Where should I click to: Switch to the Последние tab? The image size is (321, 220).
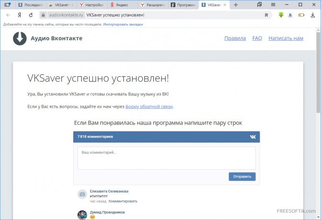pyautogui.click(x=30, y=5)
